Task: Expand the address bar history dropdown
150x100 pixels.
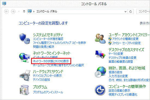Action: pos(125,11)
